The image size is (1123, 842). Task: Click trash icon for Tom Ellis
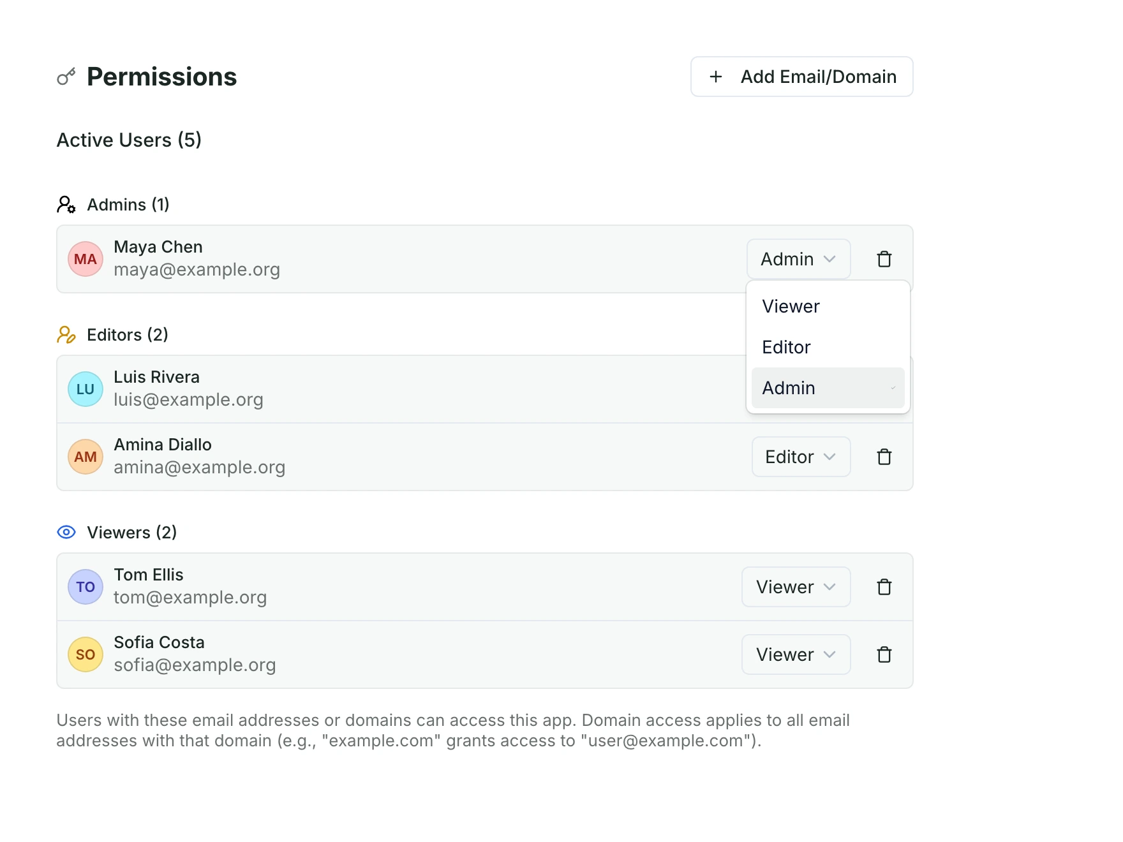coord(884,587)
